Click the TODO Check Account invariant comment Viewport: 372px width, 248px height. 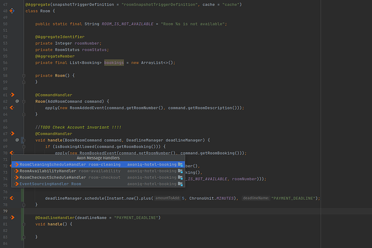coord(78,127)
